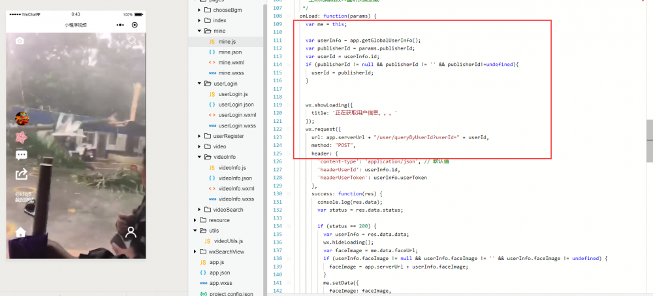Tap the user profile icon in simulator
The image size is (653, 296).
[131, 232]
